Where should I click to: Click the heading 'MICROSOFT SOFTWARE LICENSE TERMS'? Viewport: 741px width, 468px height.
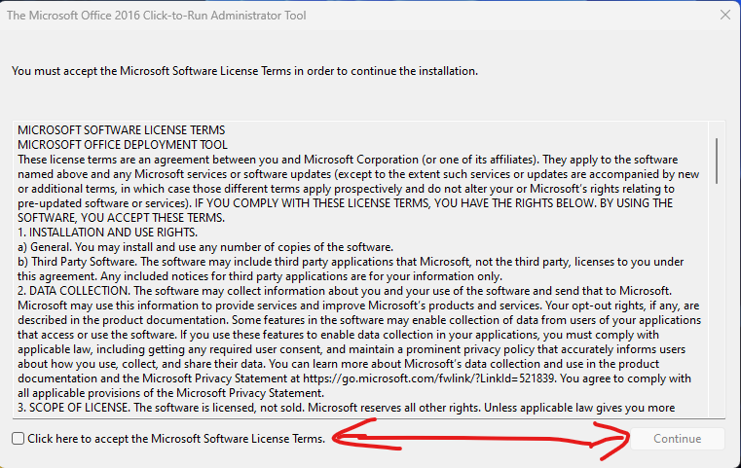click(x=122, y=129)
